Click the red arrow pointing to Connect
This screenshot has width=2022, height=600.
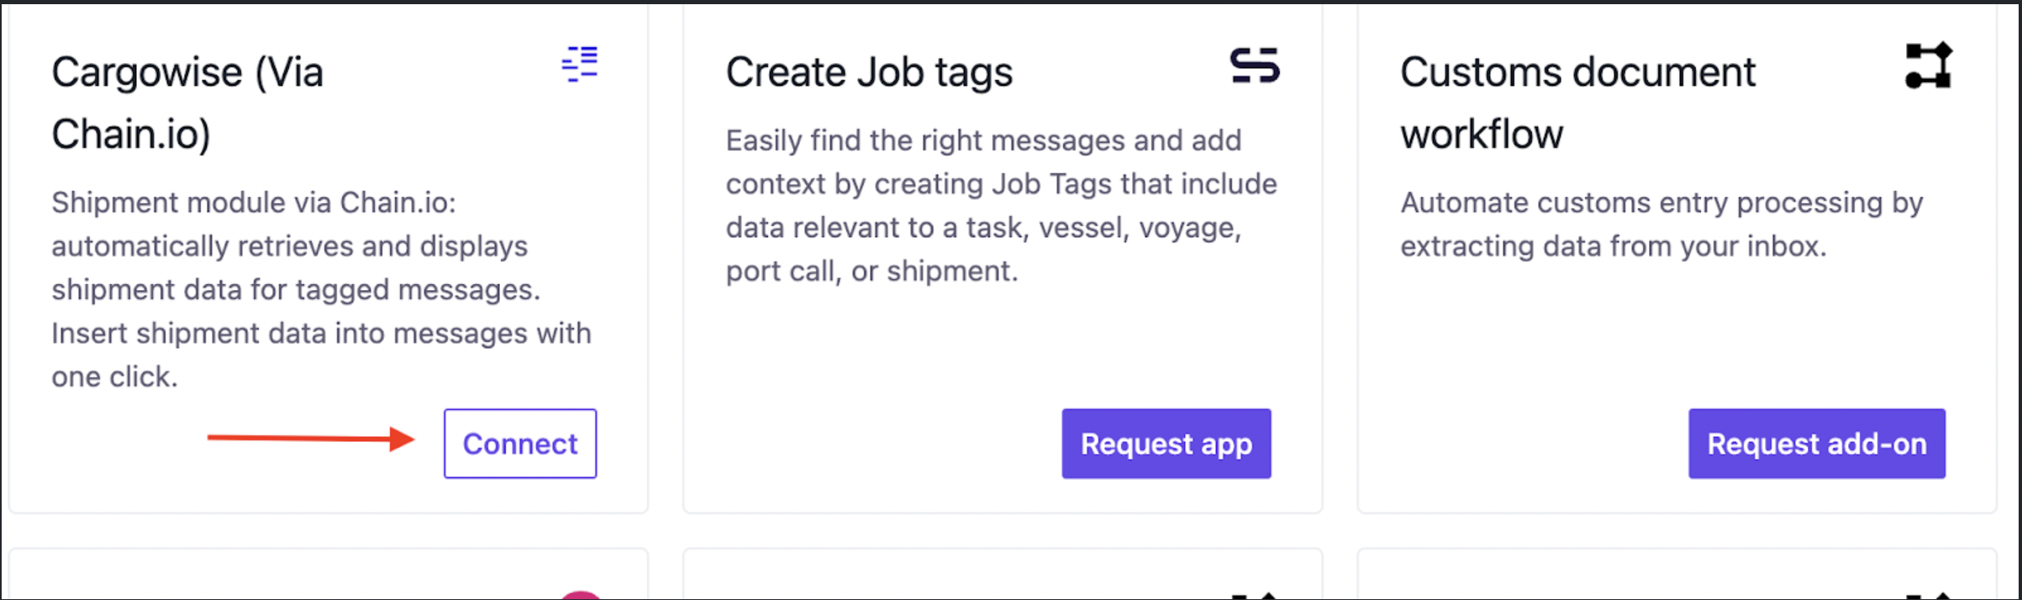(x=311, y=438)
